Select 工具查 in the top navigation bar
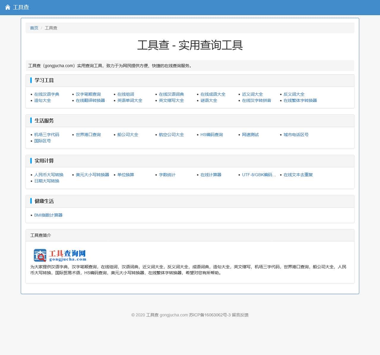This screenshot has height=355, width=380. point(20,7)
